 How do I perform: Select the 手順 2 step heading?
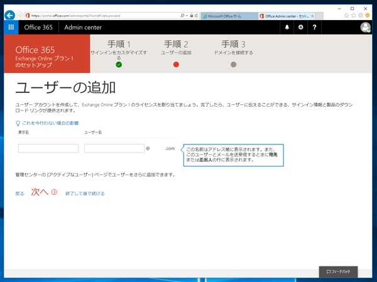pyautogui.click(x=176, y=44)
